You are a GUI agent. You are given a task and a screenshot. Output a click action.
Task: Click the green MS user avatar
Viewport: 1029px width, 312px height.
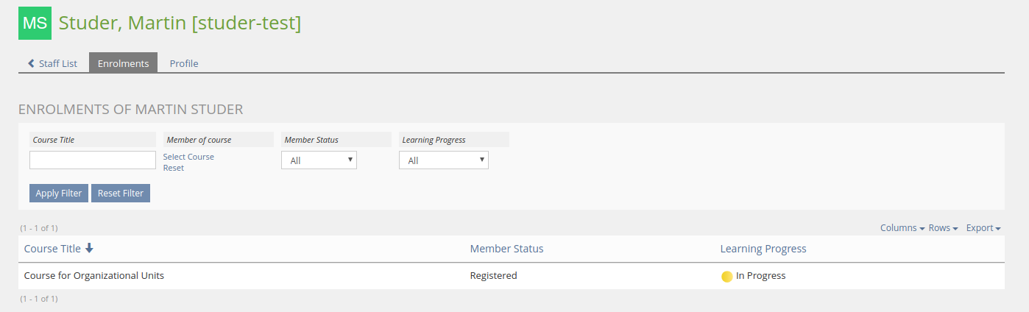click(35, 23)
